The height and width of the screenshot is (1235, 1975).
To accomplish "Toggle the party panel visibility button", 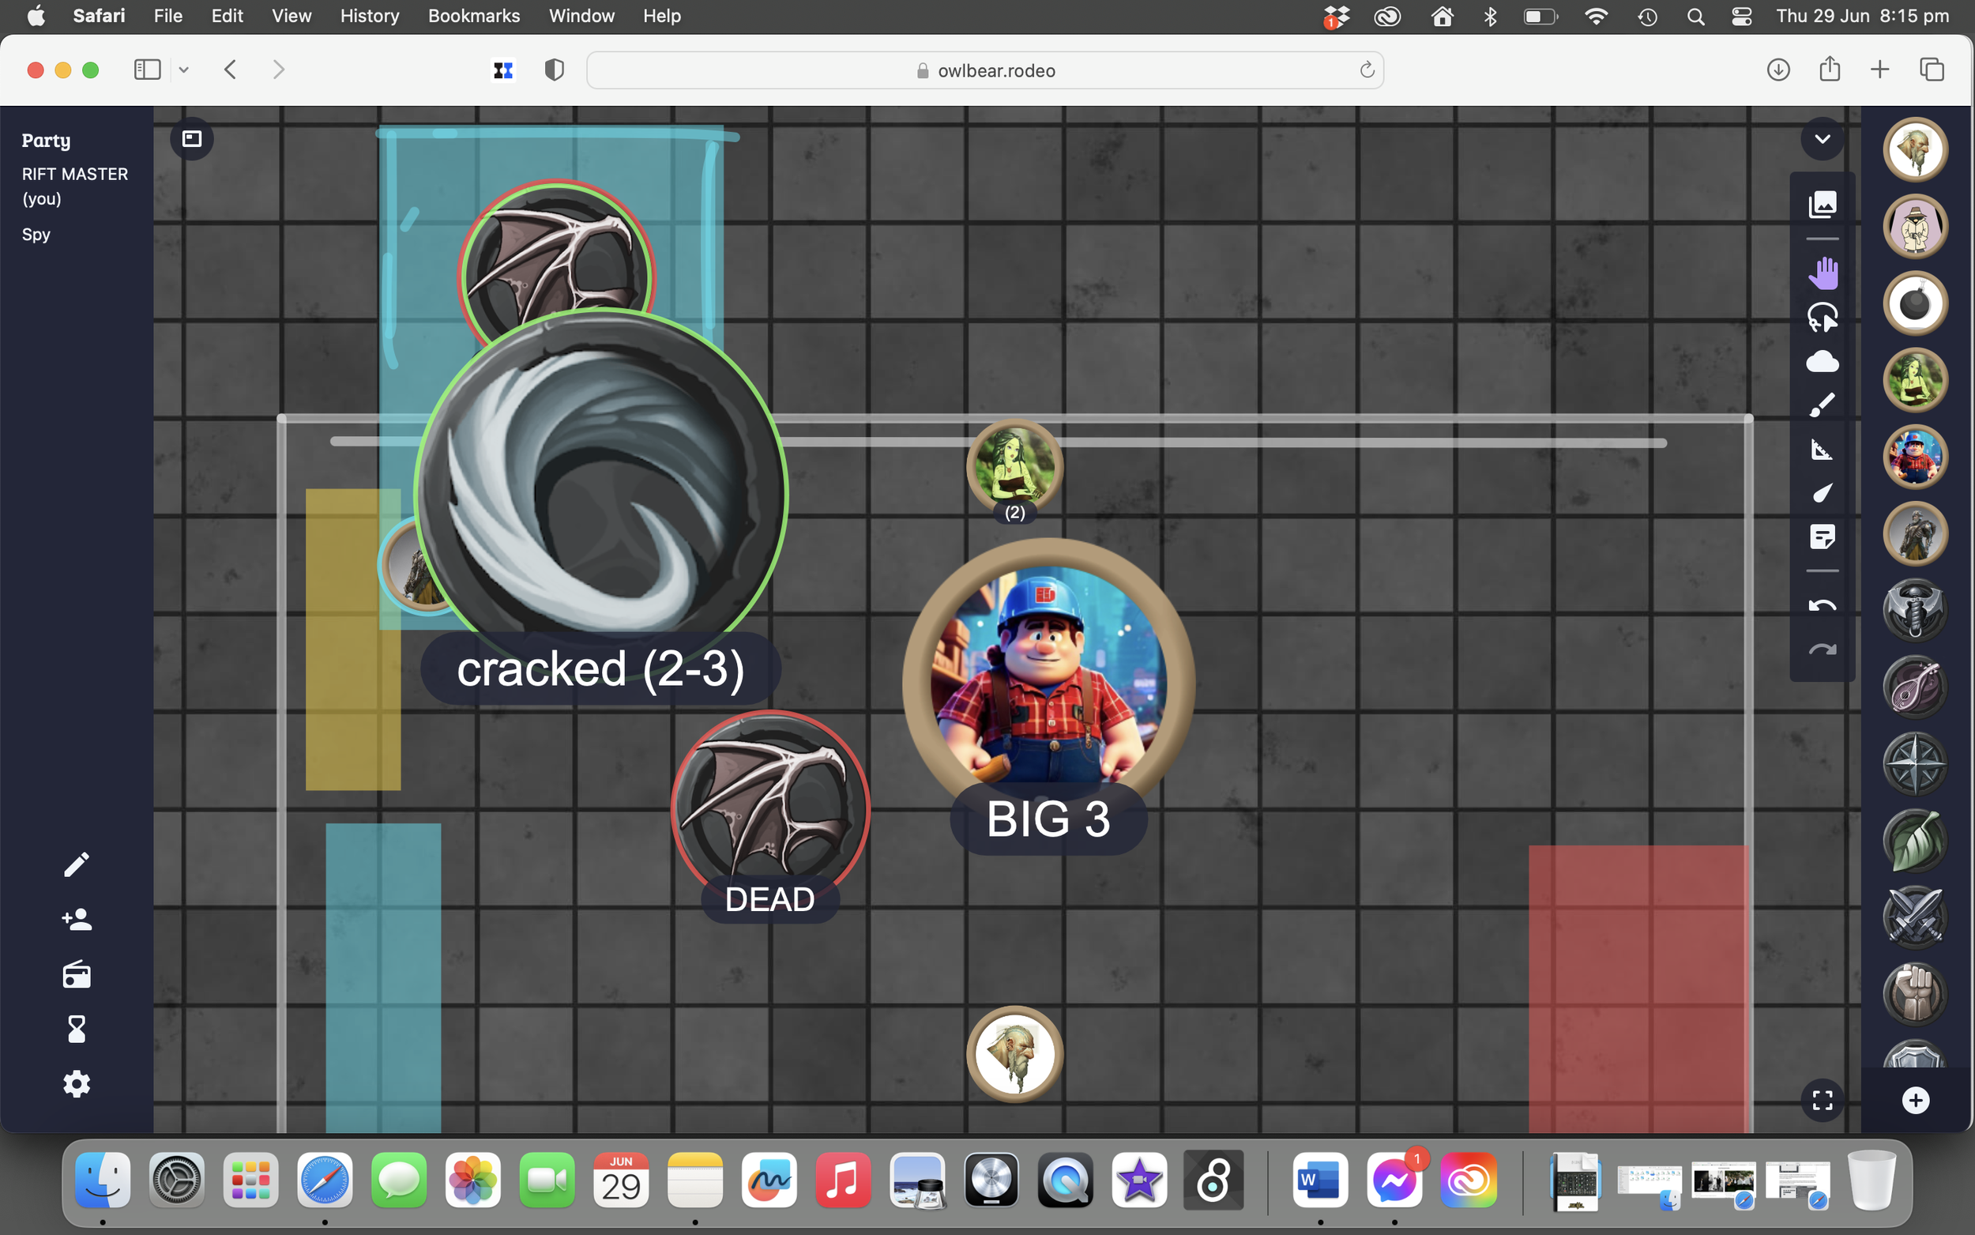I will 192,139.
